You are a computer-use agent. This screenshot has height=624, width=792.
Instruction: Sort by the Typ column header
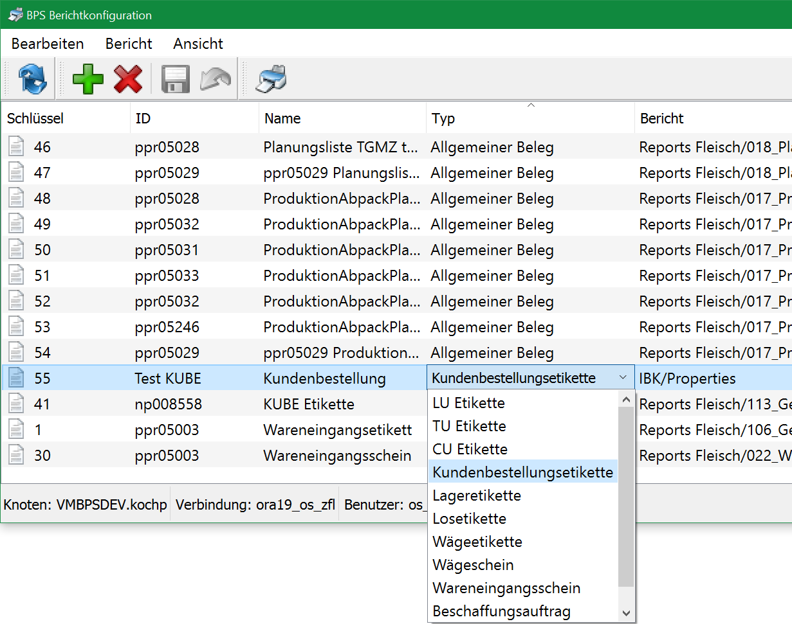click(443, 118)
